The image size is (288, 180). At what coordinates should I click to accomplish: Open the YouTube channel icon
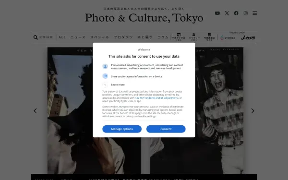coord(217,13)
